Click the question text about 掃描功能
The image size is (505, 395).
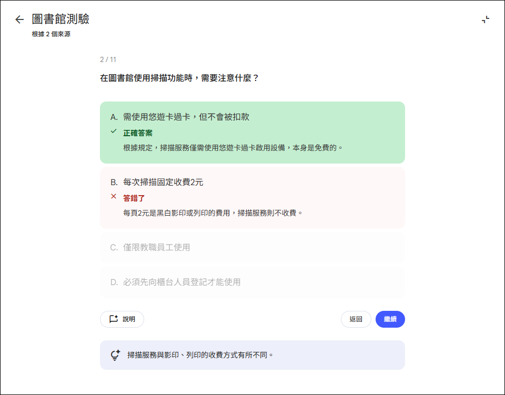(x=179, y=78)
